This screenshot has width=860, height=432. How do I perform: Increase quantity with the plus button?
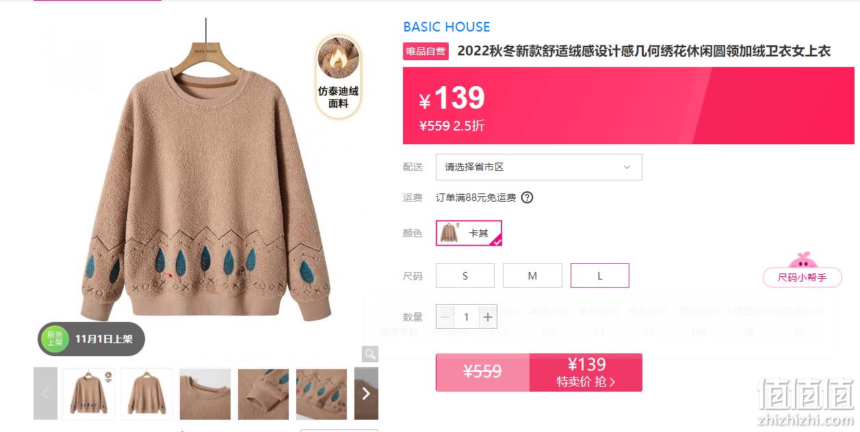(488, 317)
